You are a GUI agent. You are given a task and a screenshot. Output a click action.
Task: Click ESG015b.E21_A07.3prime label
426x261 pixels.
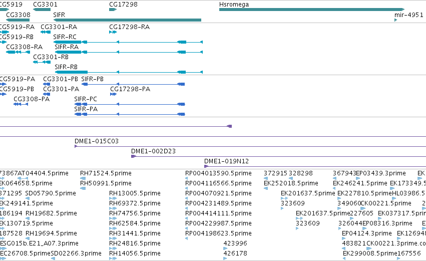40,243
